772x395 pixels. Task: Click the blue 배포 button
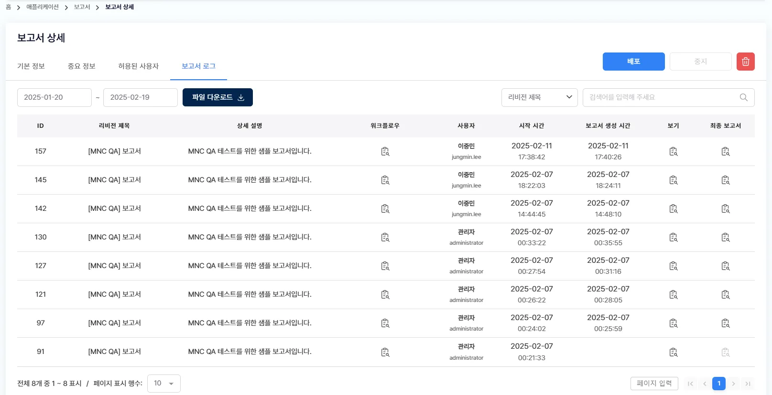[x=633, y=62]
